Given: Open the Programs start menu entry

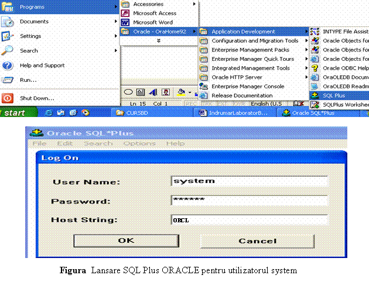Looking at the screenshot, I should 59,7.
